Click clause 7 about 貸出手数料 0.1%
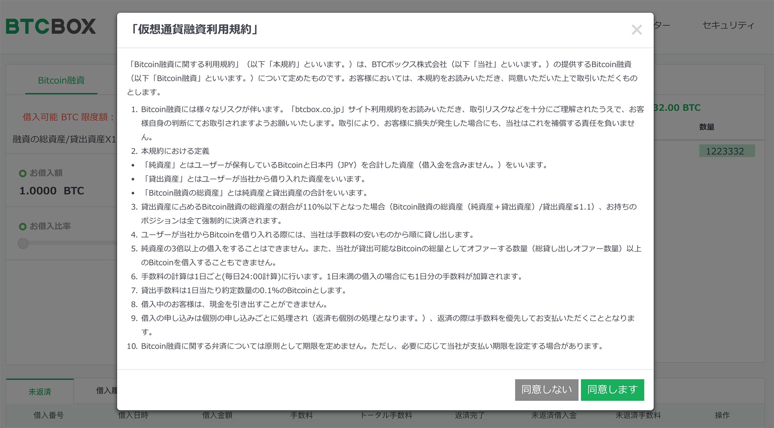Screen dimensions: 774x428 [244, 290]
